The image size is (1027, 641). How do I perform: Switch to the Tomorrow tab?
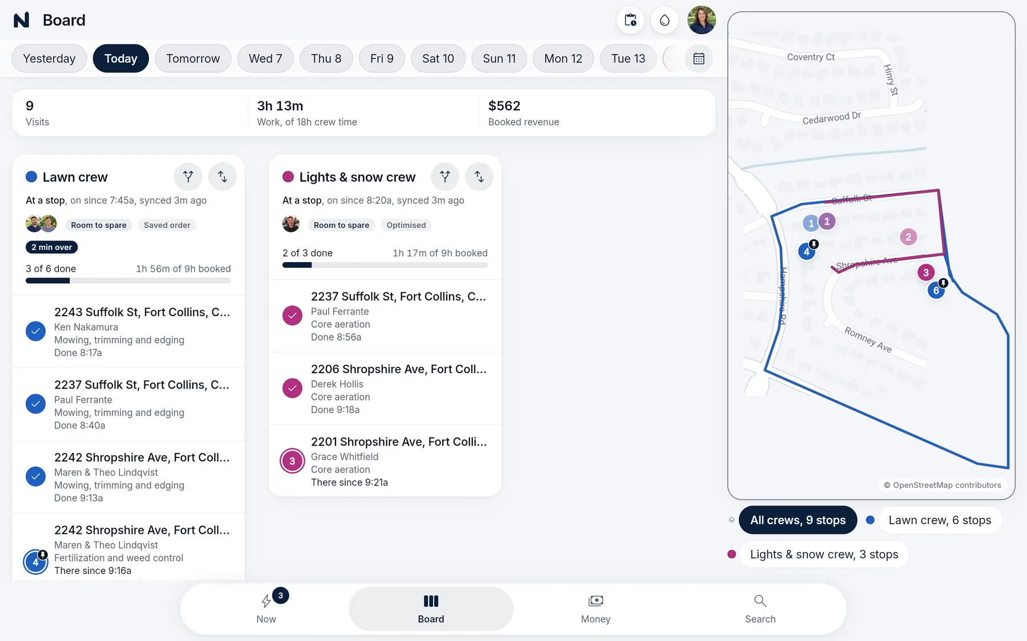click(x=193, y=59)
